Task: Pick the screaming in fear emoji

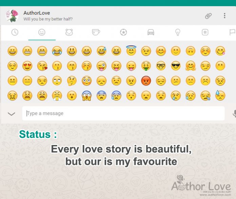Action: pyautogui.click(x=87, y=95)
